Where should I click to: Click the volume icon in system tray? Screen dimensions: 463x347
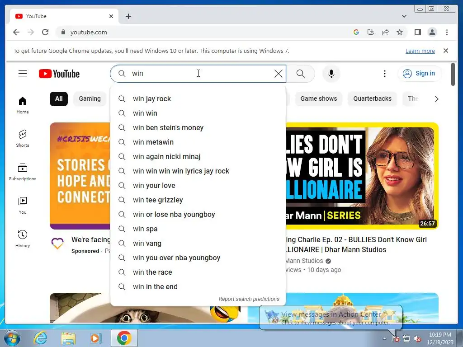[x=417, y=339]
